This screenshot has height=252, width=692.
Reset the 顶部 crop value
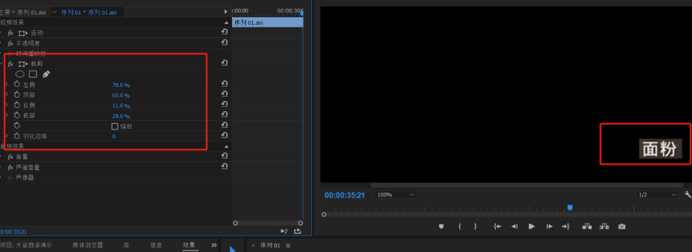click(x=224, y=94)
